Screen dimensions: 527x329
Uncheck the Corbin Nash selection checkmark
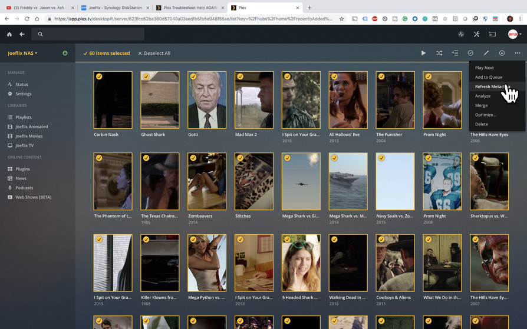pos(99,77)
